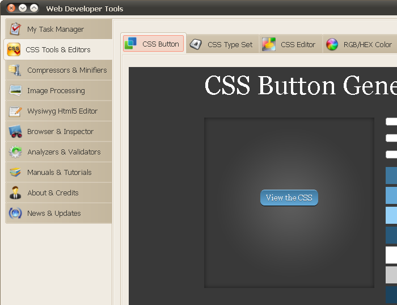Click the Analyzers & Validators gear icon
The width and height of the screenshot is (397, 305).
[x=15, y=152]
